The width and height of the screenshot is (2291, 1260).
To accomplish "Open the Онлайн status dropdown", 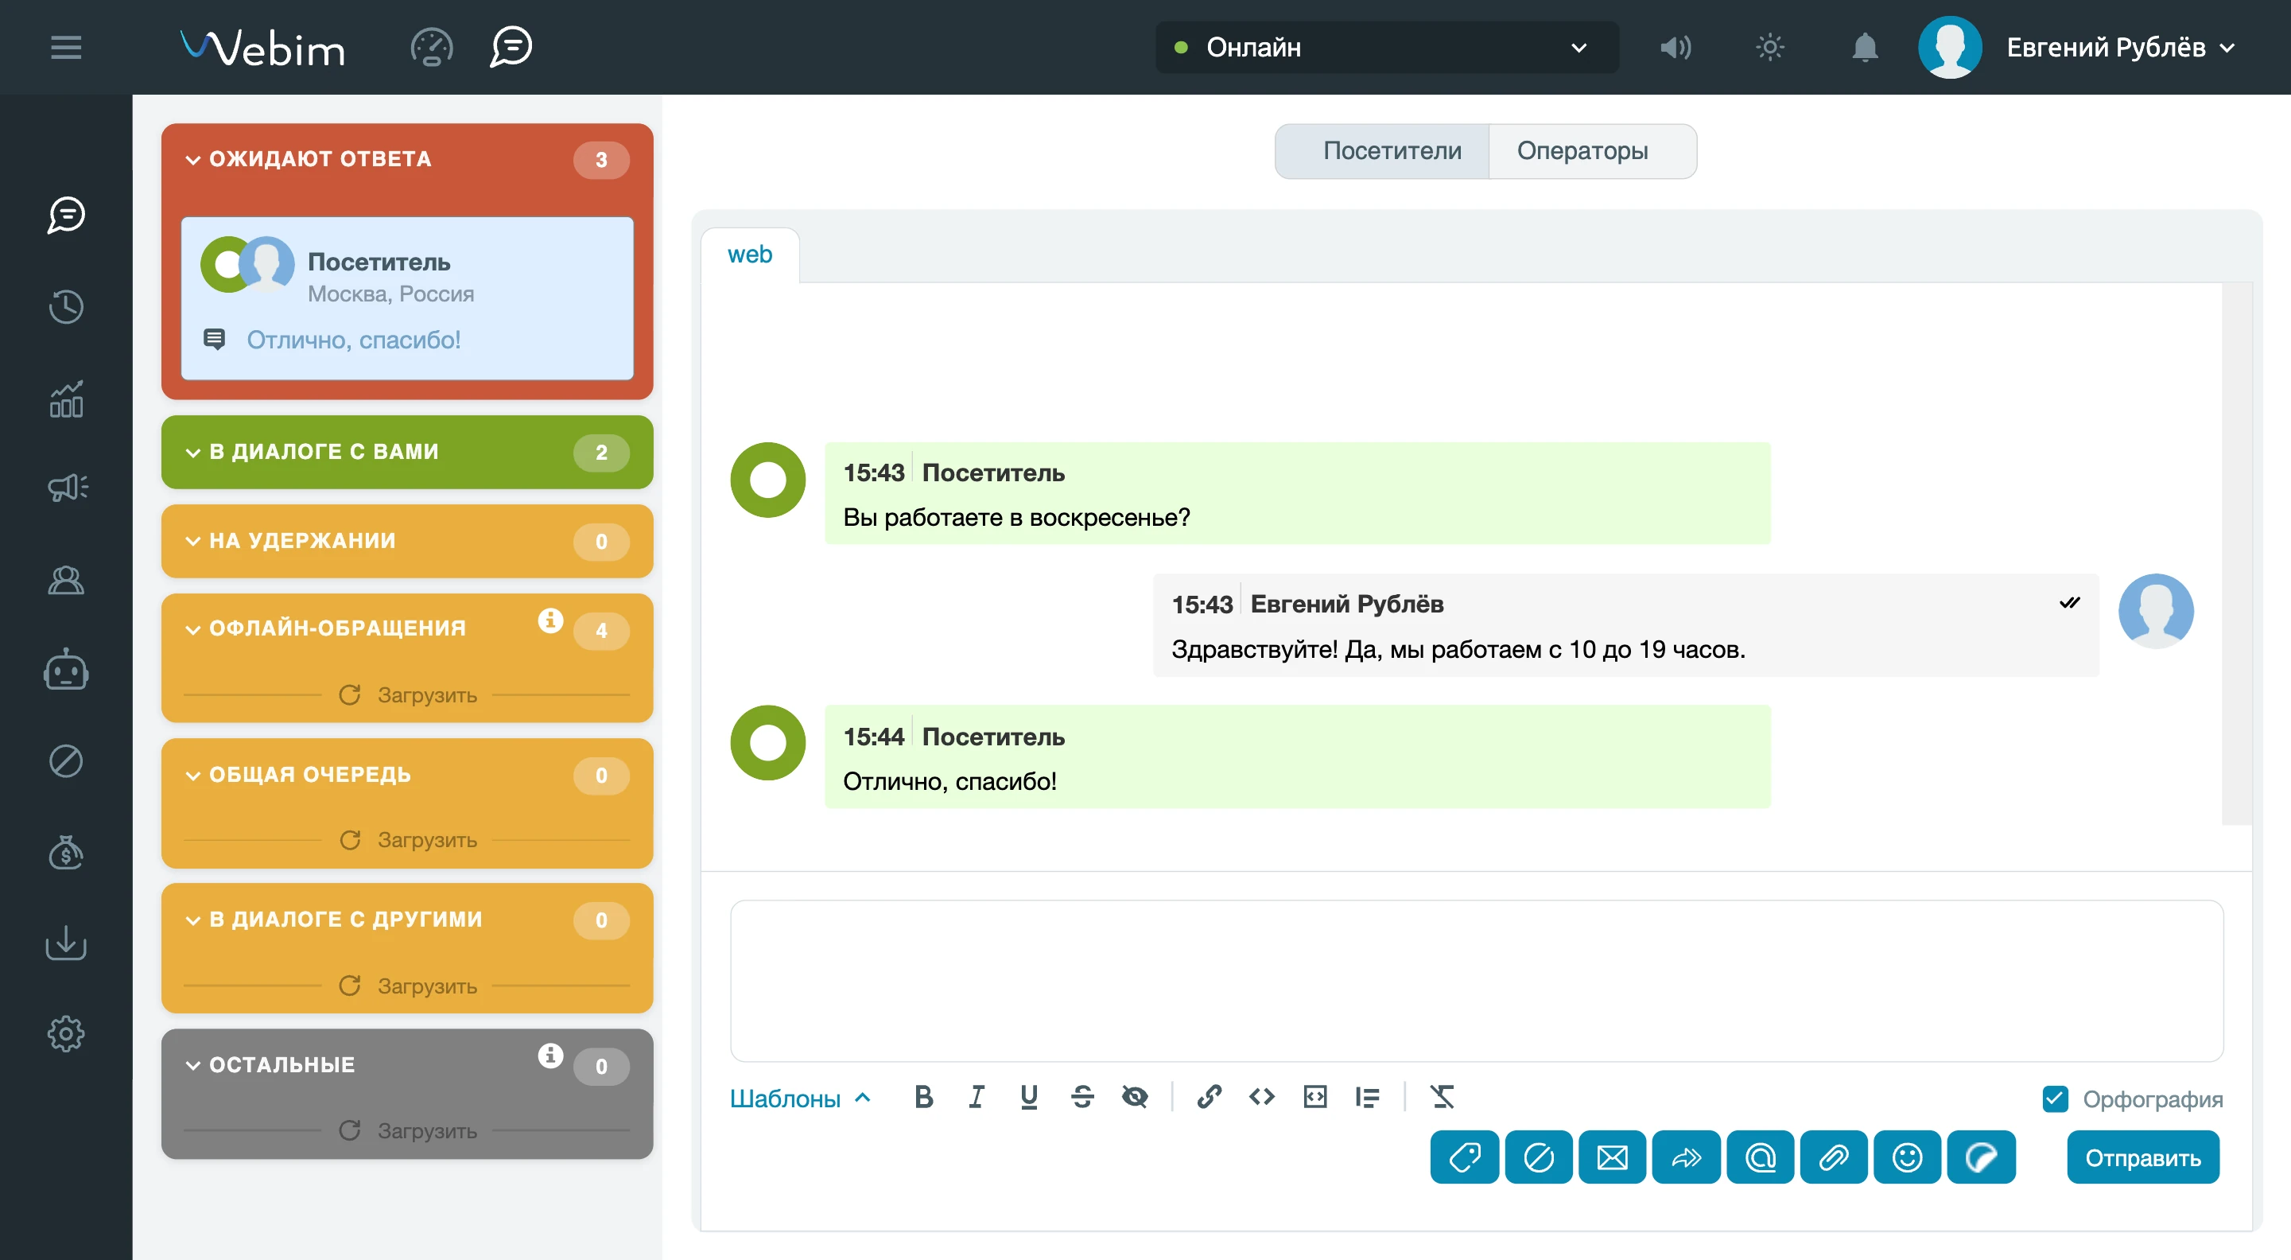I will click(1387, 47).
